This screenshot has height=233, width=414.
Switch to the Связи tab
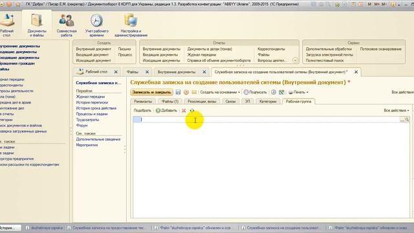pos(230,102)
